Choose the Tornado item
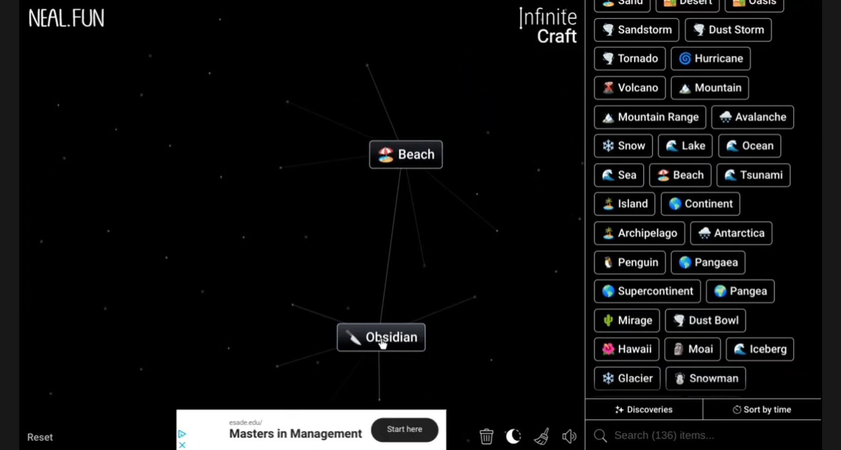The width and height of the screenshot is (841, 450). (x=630, y=59)
